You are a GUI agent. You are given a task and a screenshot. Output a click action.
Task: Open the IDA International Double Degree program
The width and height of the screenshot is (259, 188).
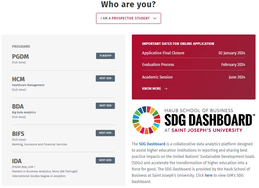click(17, 161)
